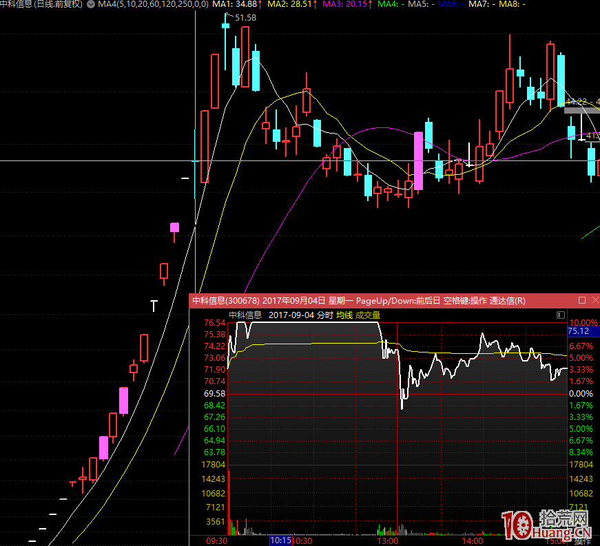Select the 成交量 label in intraday header
The width and height of the screenshot is (600, 546).
point(368,315)
